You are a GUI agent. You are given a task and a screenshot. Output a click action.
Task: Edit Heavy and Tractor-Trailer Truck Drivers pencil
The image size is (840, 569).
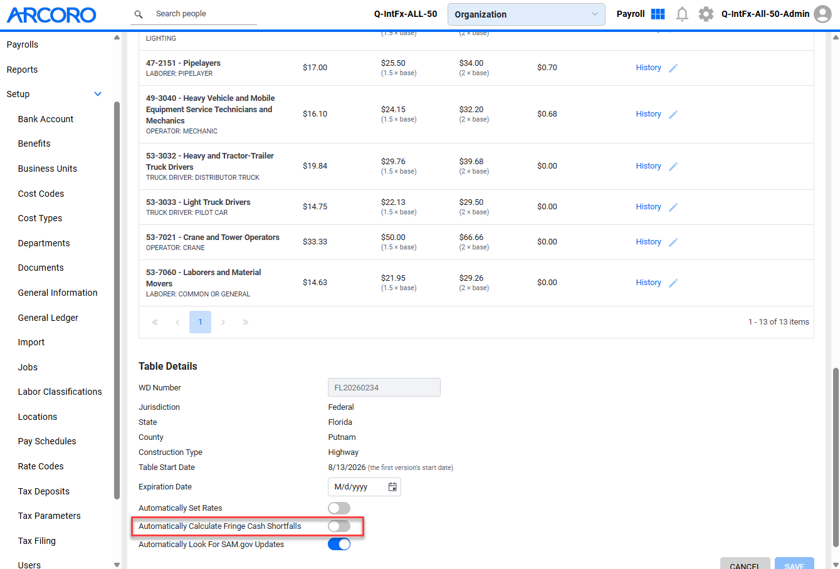pos(673,166)
